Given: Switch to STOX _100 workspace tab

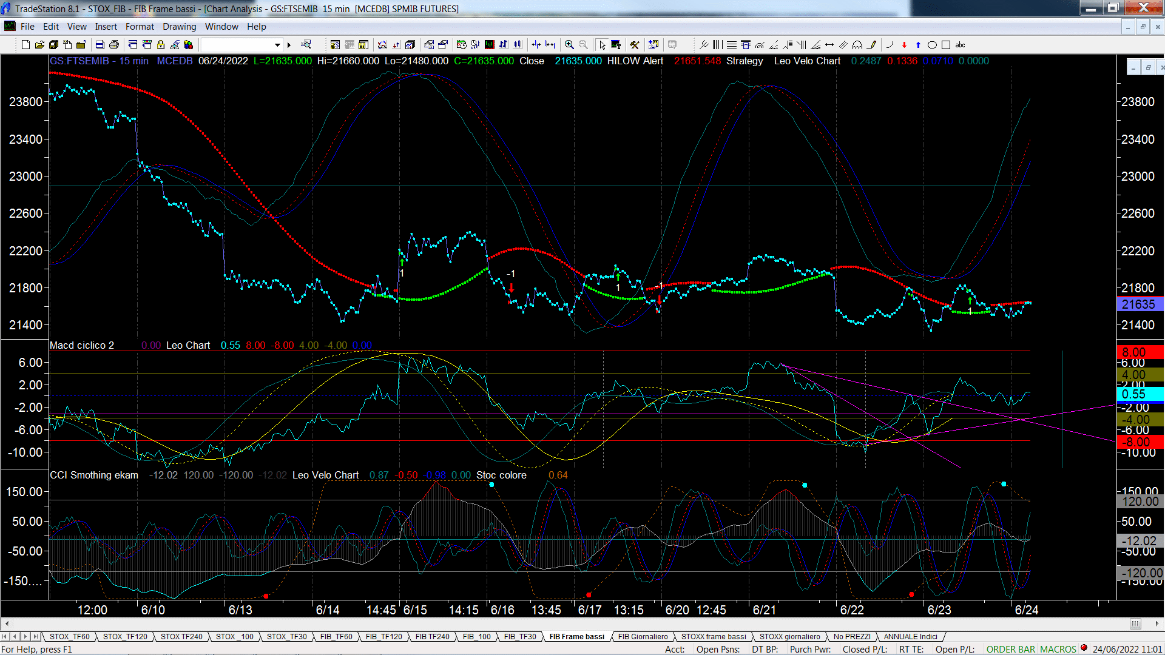Looking at the screenshot, I should click(x=235, y=637).
